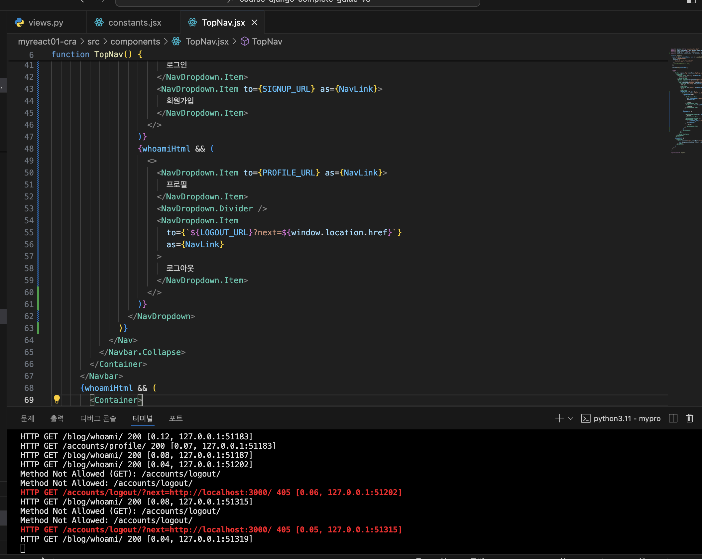Open the components breadcrumb segment
702x559 pixels.
[x=135, y=42]
